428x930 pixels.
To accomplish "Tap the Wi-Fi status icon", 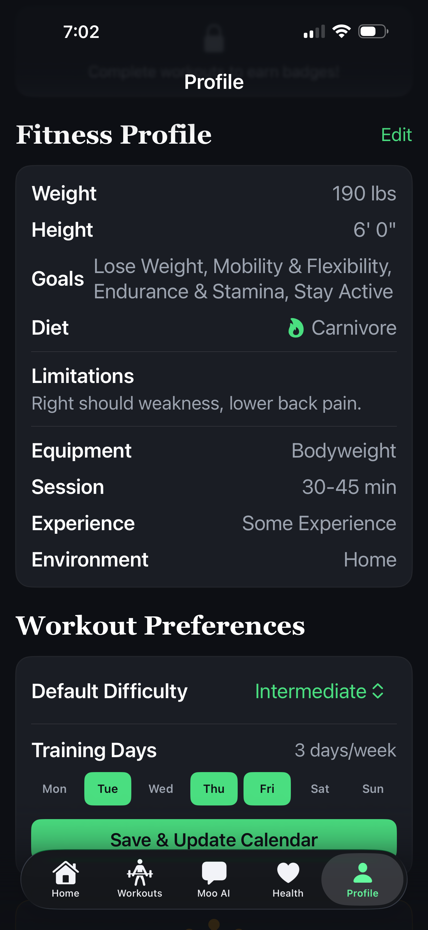I will click(x=341, y=31).
